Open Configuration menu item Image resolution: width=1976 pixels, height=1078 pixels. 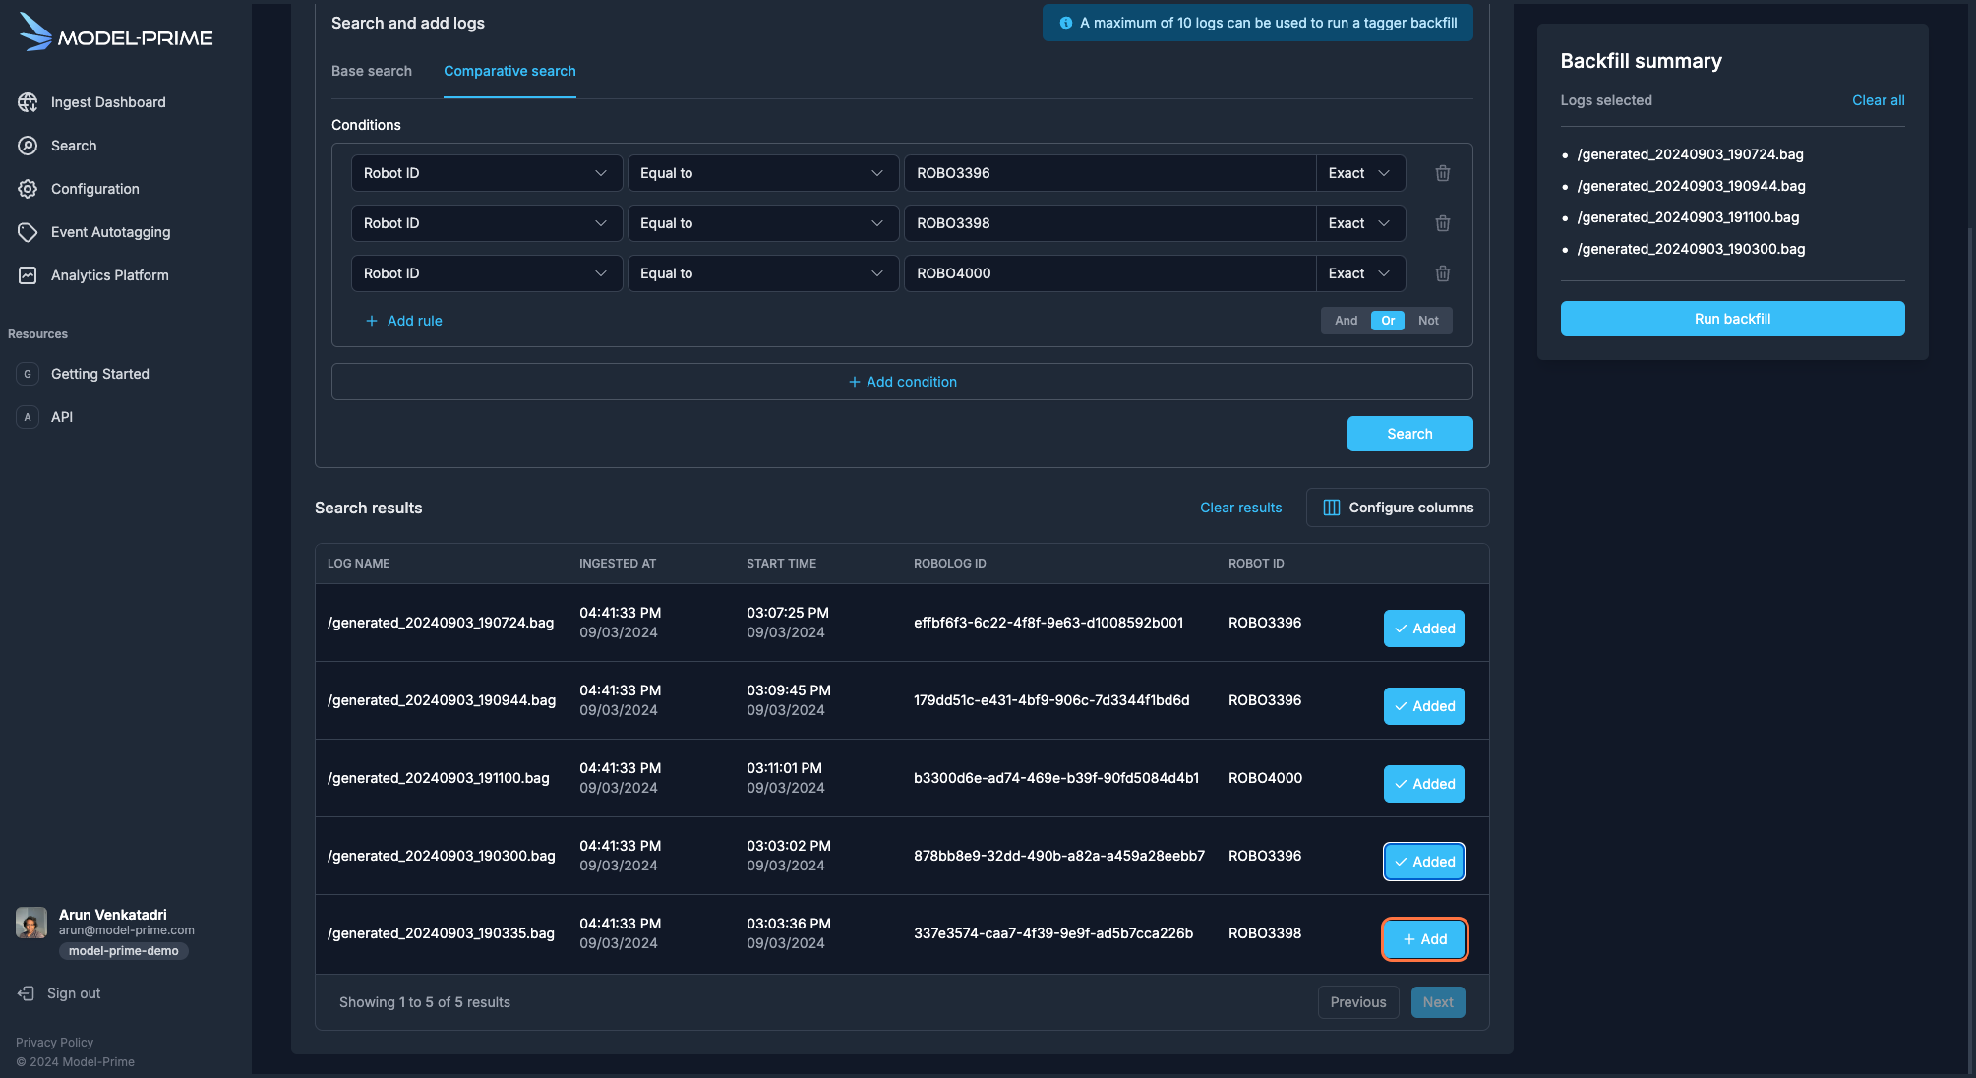(x=95, y=189)
